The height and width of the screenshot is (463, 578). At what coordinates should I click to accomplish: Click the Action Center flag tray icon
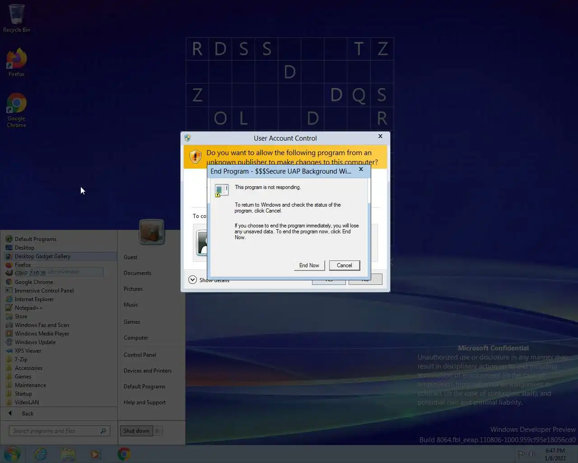522,454
